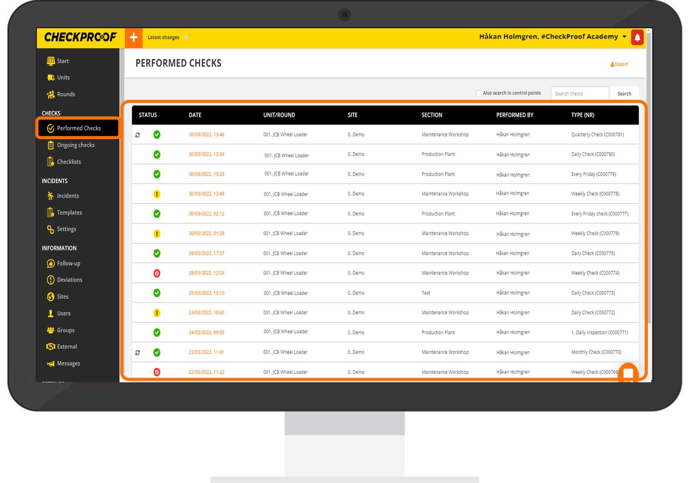690x483 pixels.
Task: Open Ongoing checks in sidebar
Action: [x=76, y=145]
